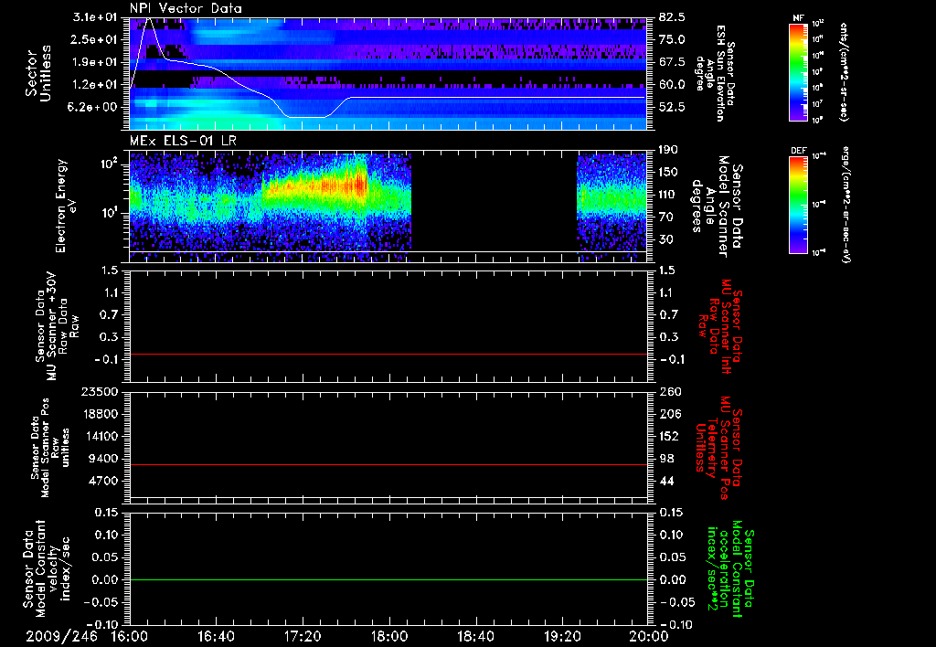
Task: Click the '150' scanner angle axis value
Action: tap(668, 173)
